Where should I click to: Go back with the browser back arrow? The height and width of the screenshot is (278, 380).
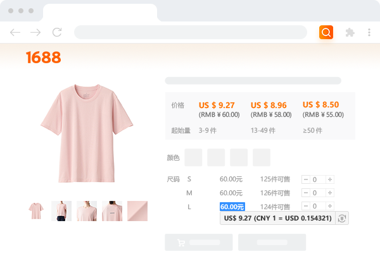click(15, 32)
